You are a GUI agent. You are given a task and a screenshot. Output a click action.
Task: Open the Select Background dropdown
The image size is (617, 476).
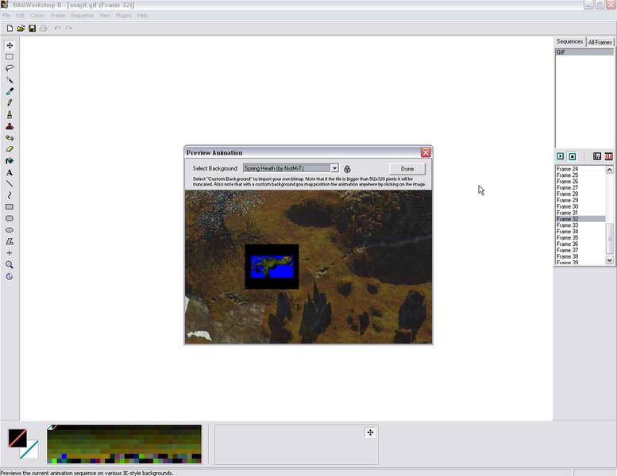point(334,168)
